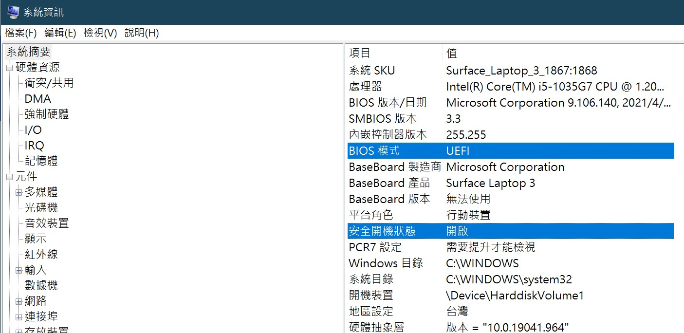Select 強制硬體 in the tree
The image size is (684, 333).
[47, 114]
